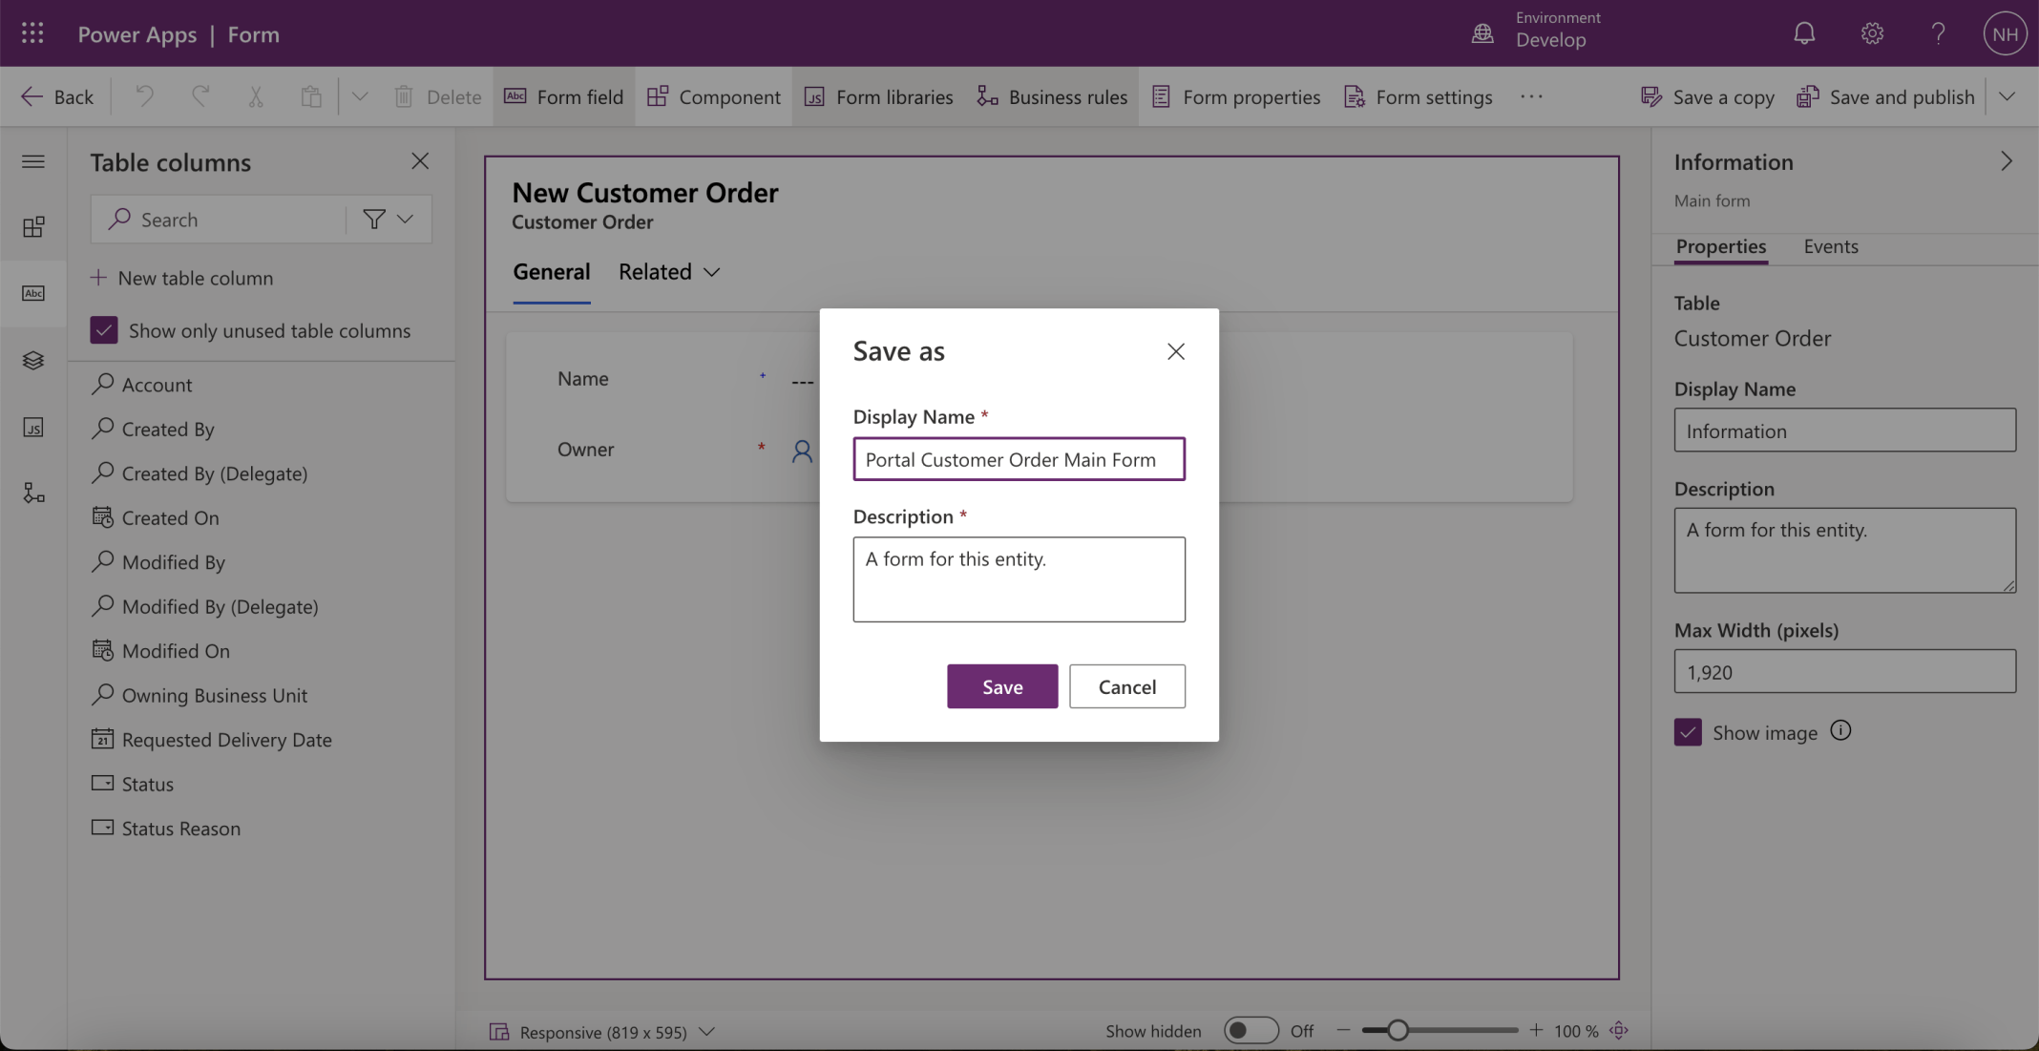Screen dimensions: 2039x1051
Task: Click the form libraries JS sidebar icon
Action: [x=33, y=428]
